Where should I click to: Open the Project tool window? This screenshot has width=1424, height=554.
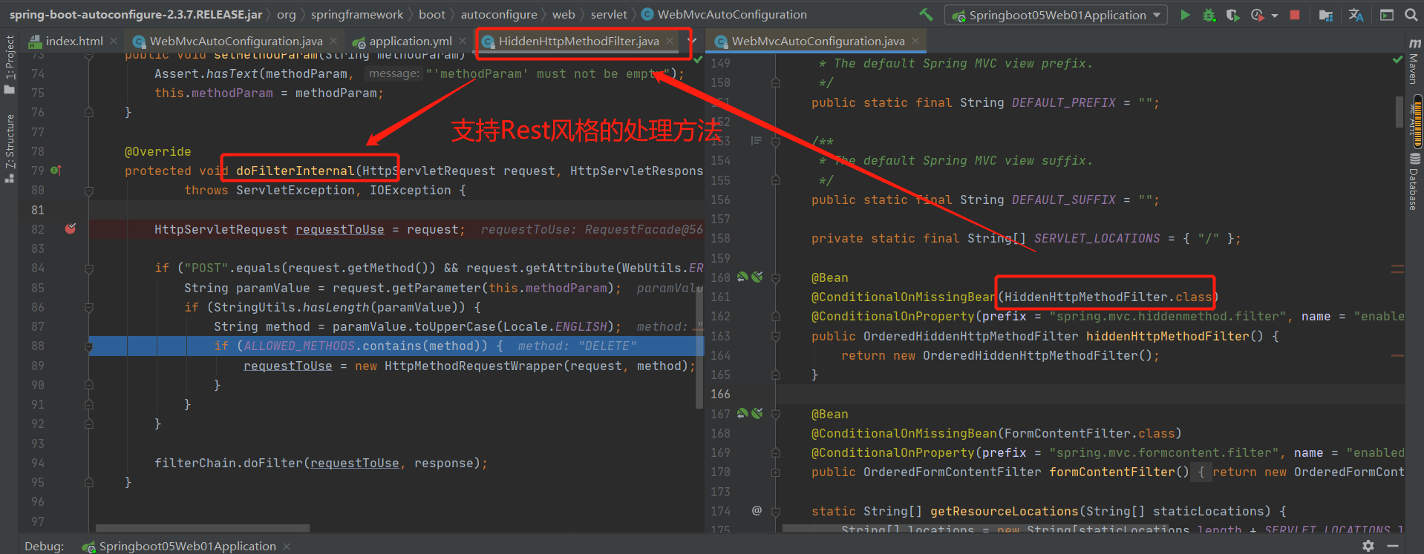click(x=10, y=64)
